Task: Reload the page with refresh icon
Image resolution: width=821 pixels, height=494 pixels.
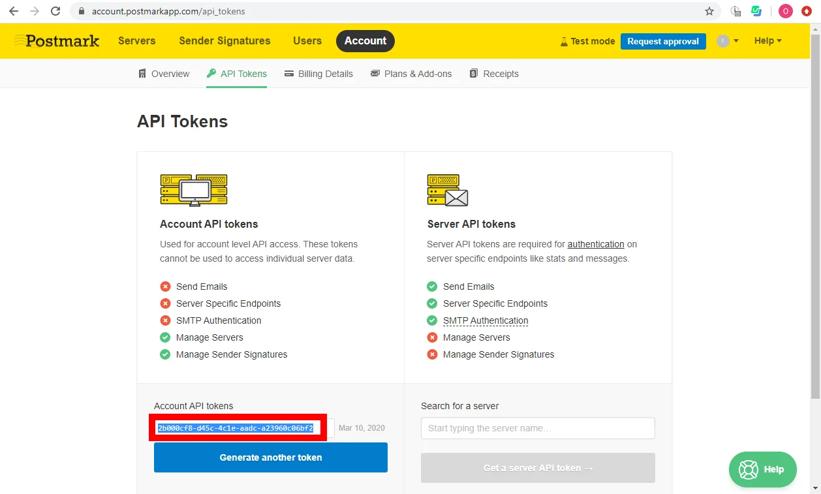Action: tap(55, 11)
